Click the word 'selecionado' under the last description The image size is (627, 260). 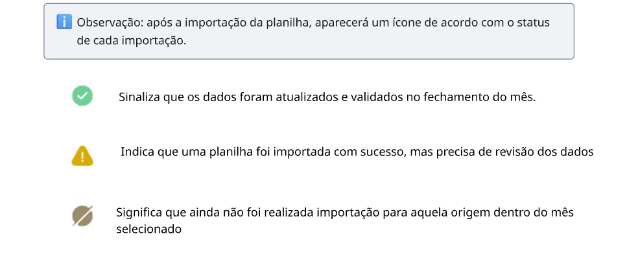pos(149,230)
